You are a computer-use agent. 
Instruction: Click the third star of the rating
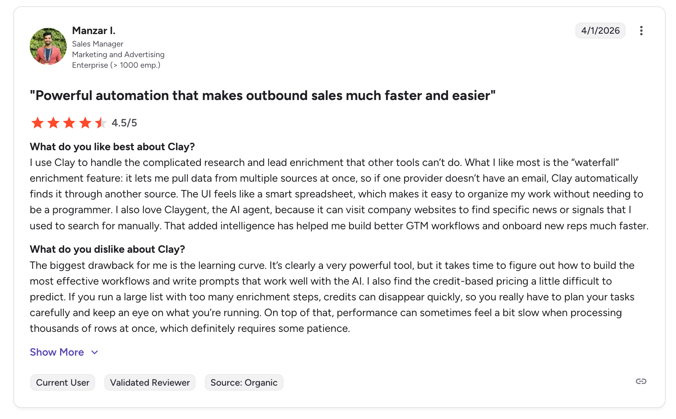point(69,123)
